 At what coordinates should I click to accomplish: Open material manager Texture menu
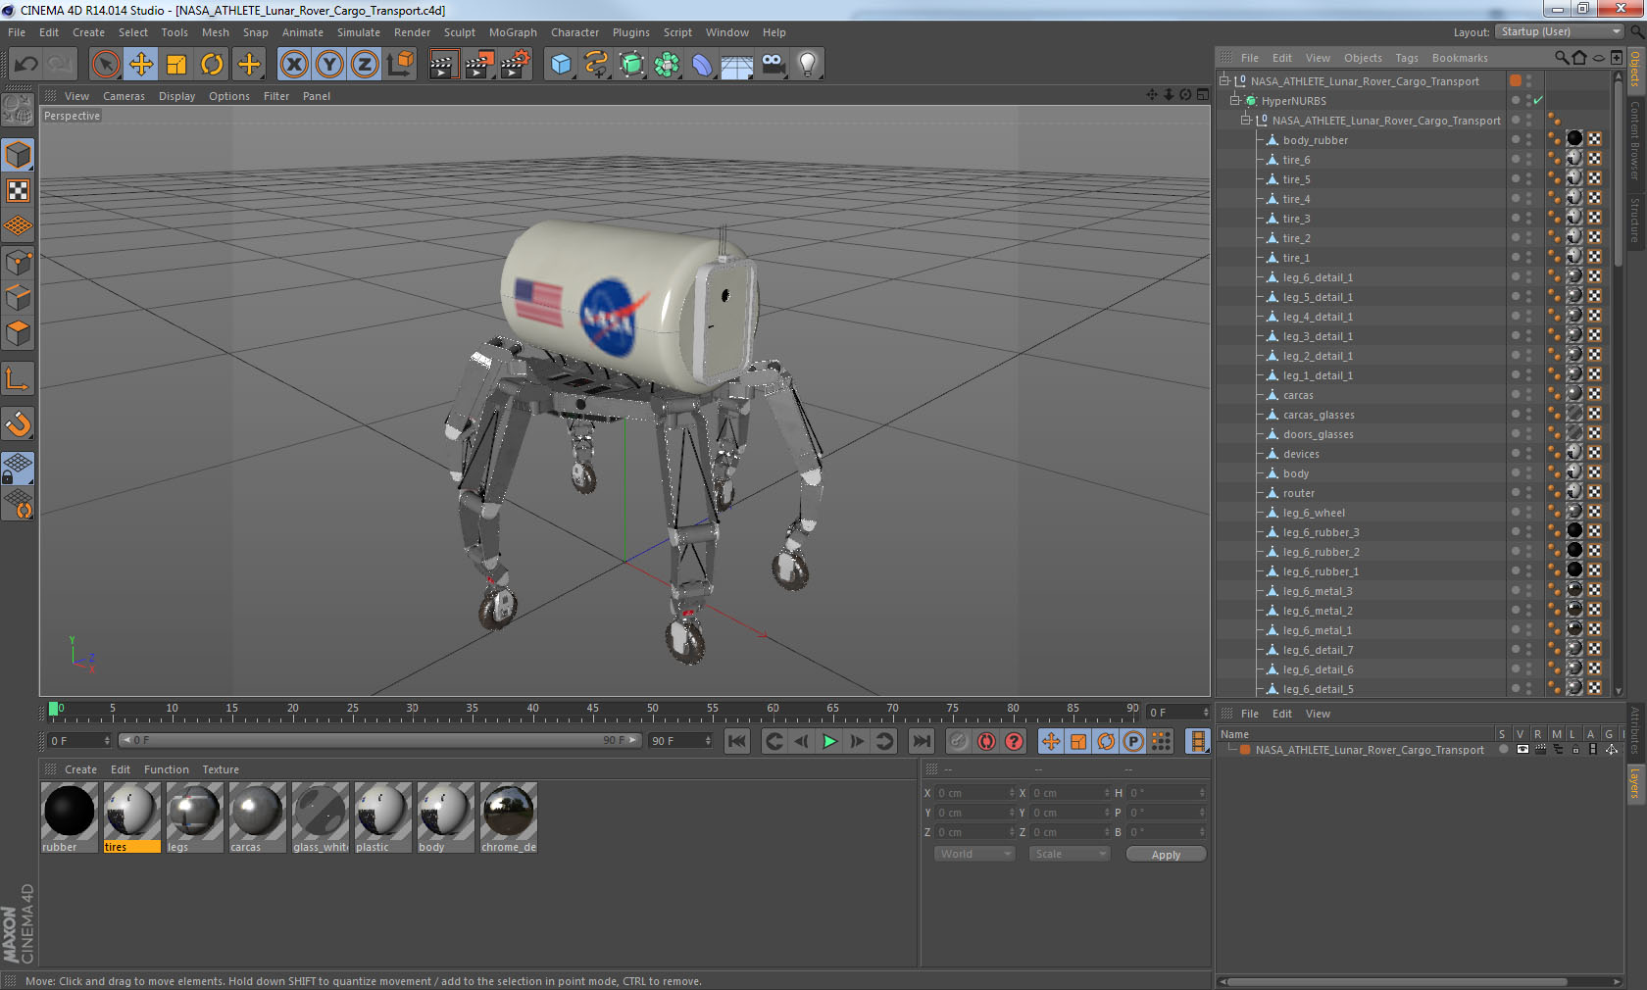pos(221,769)
